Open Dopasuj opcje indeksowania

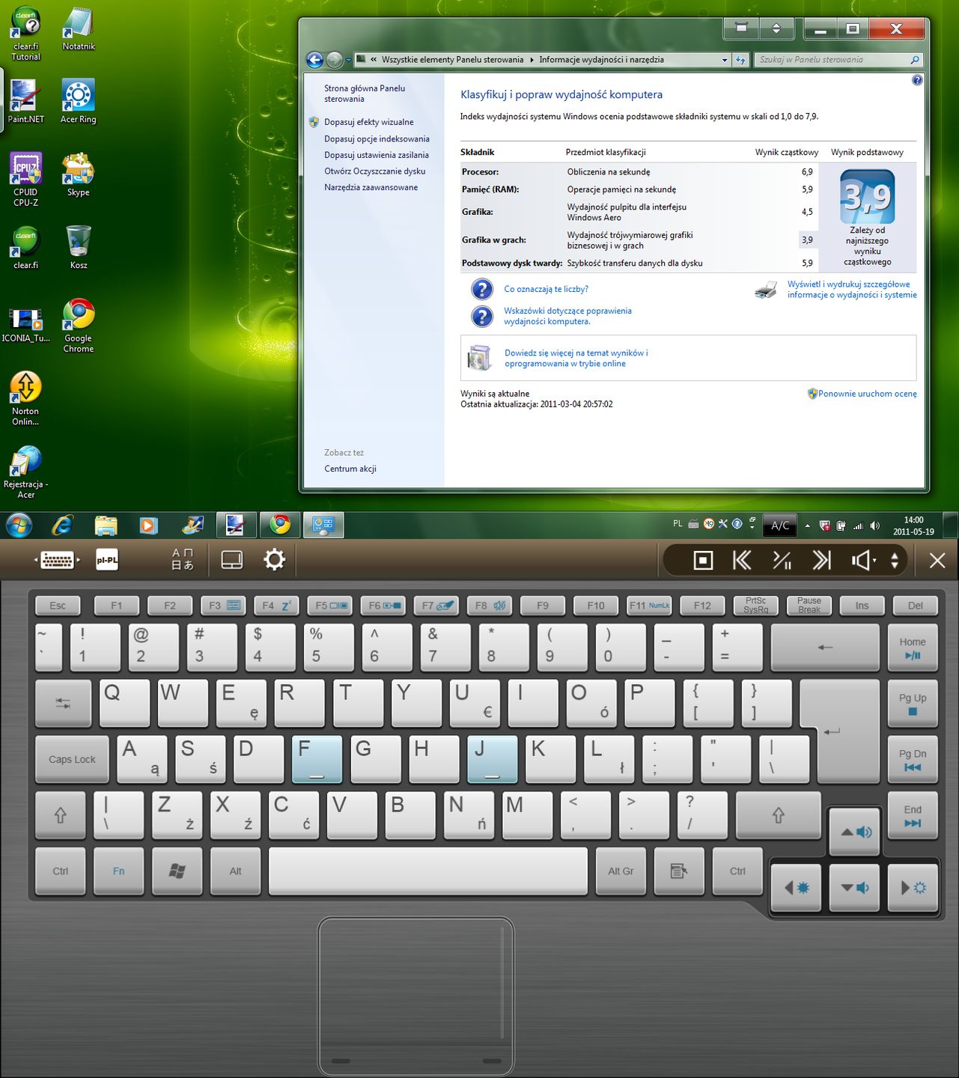click(377, 138)
